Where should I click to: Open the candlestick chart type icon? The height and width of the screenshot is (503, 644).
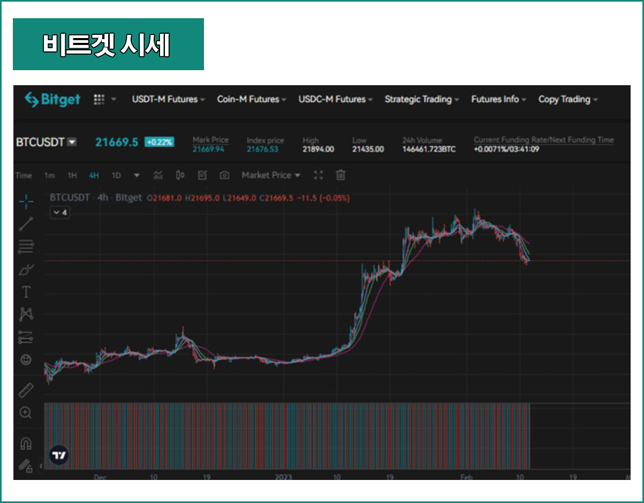pos(180,175)
